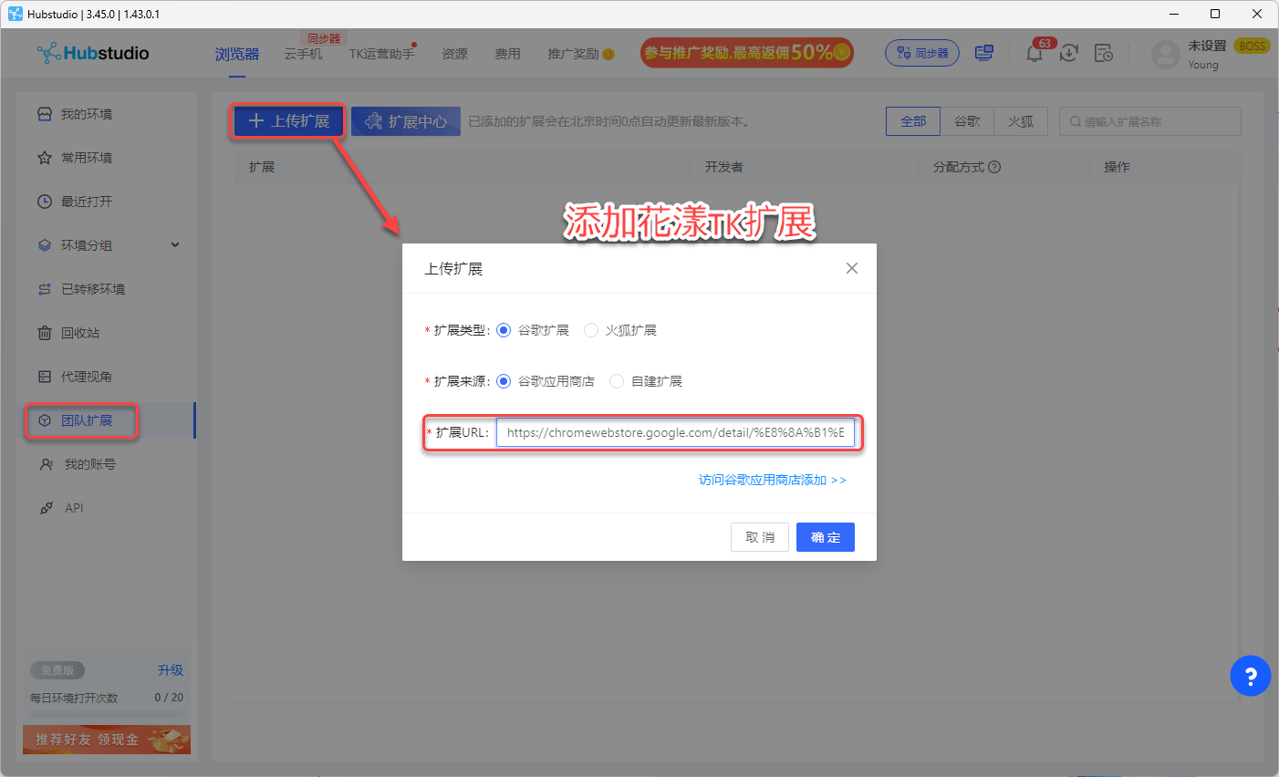Click the 扩展URL input field

pyautogui.click(x=675, y=432)
